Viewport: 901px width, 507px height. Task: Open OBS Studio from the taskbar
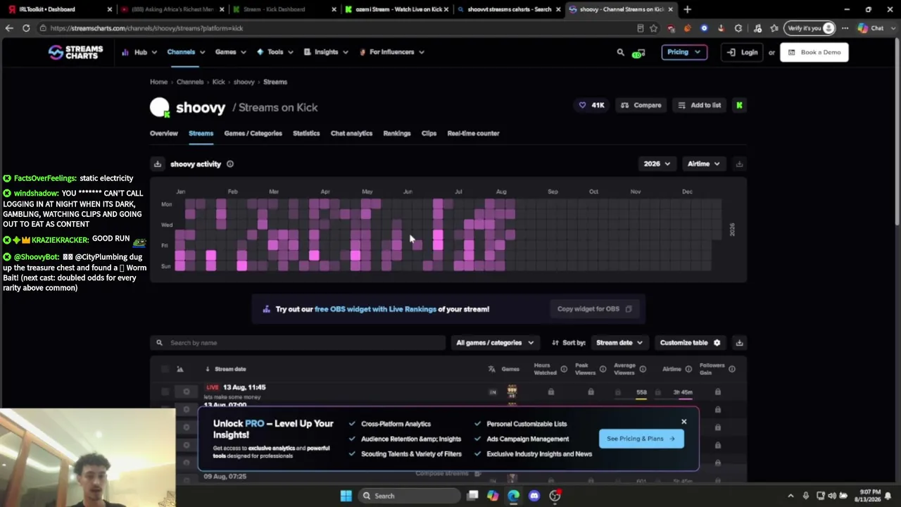(x=555, y=496)
